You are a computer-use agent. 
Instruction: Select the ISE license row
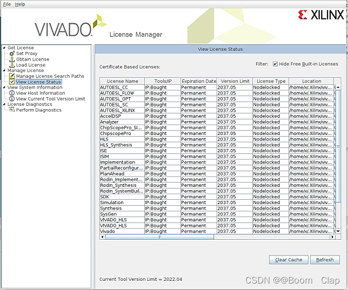[217, 151]
